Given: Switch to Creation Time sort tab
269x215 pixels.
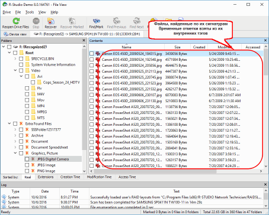Looking at the screenshot, I should (x=70, y=177).
